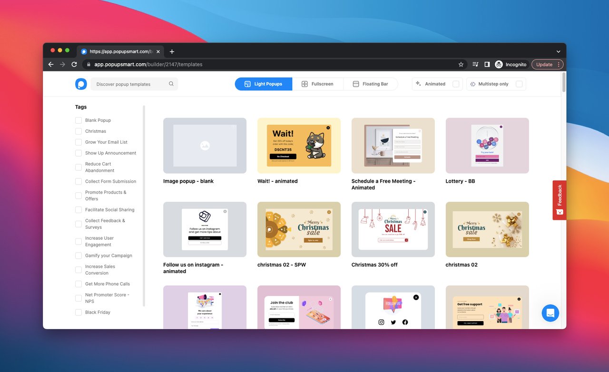The image size is (609, 372).
Task: Click the Update browser button
Action: coord(545,64)
